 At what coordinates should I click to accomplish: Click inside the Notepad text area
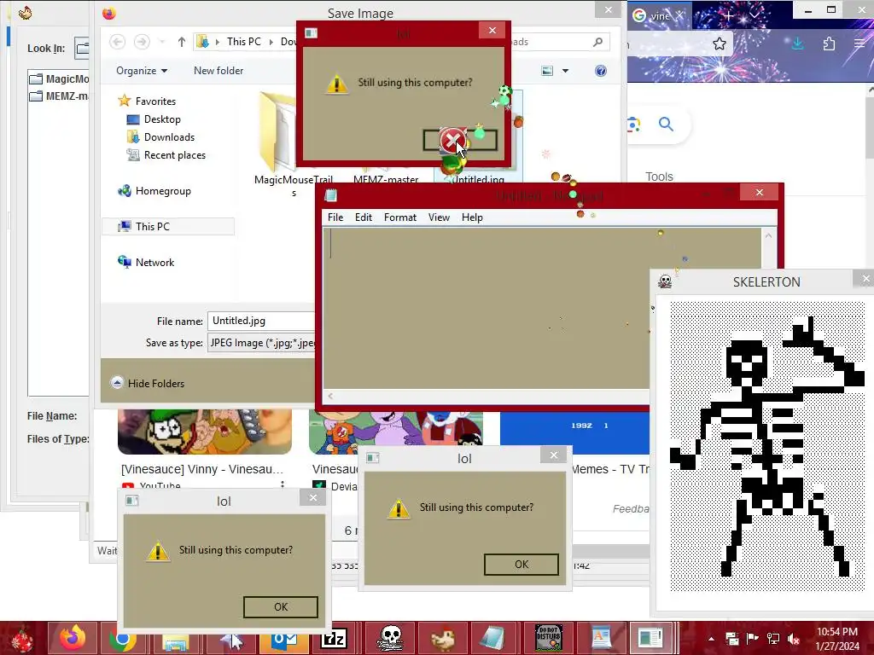[486, 308]
